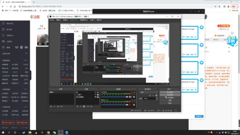Pop out the Mixer dock panel

[137, 89]
